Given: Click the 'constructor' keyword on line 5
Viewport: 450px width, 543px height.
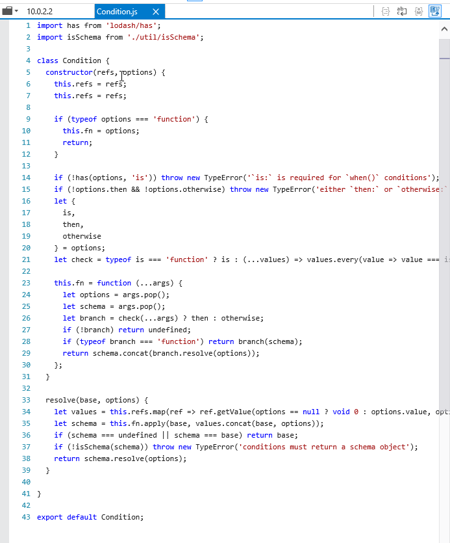Looking at the screenshot, I should (x=69, y=72).
